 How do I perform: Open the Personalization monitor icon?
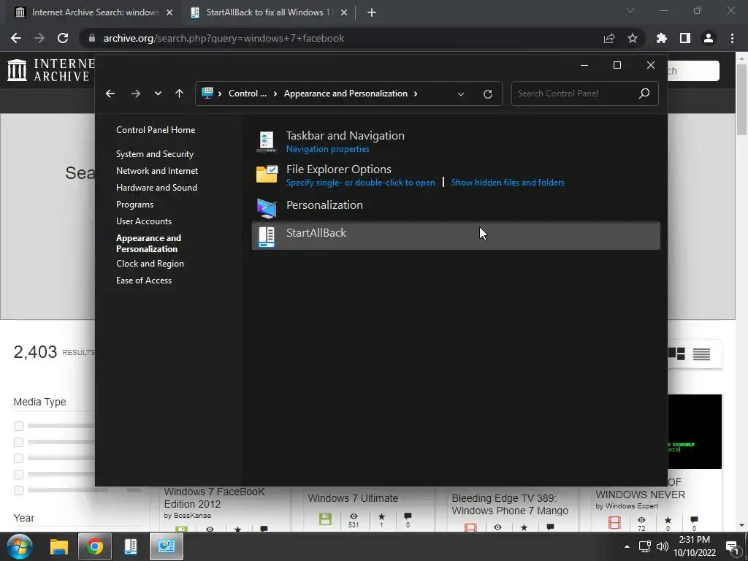coord(267,208)
